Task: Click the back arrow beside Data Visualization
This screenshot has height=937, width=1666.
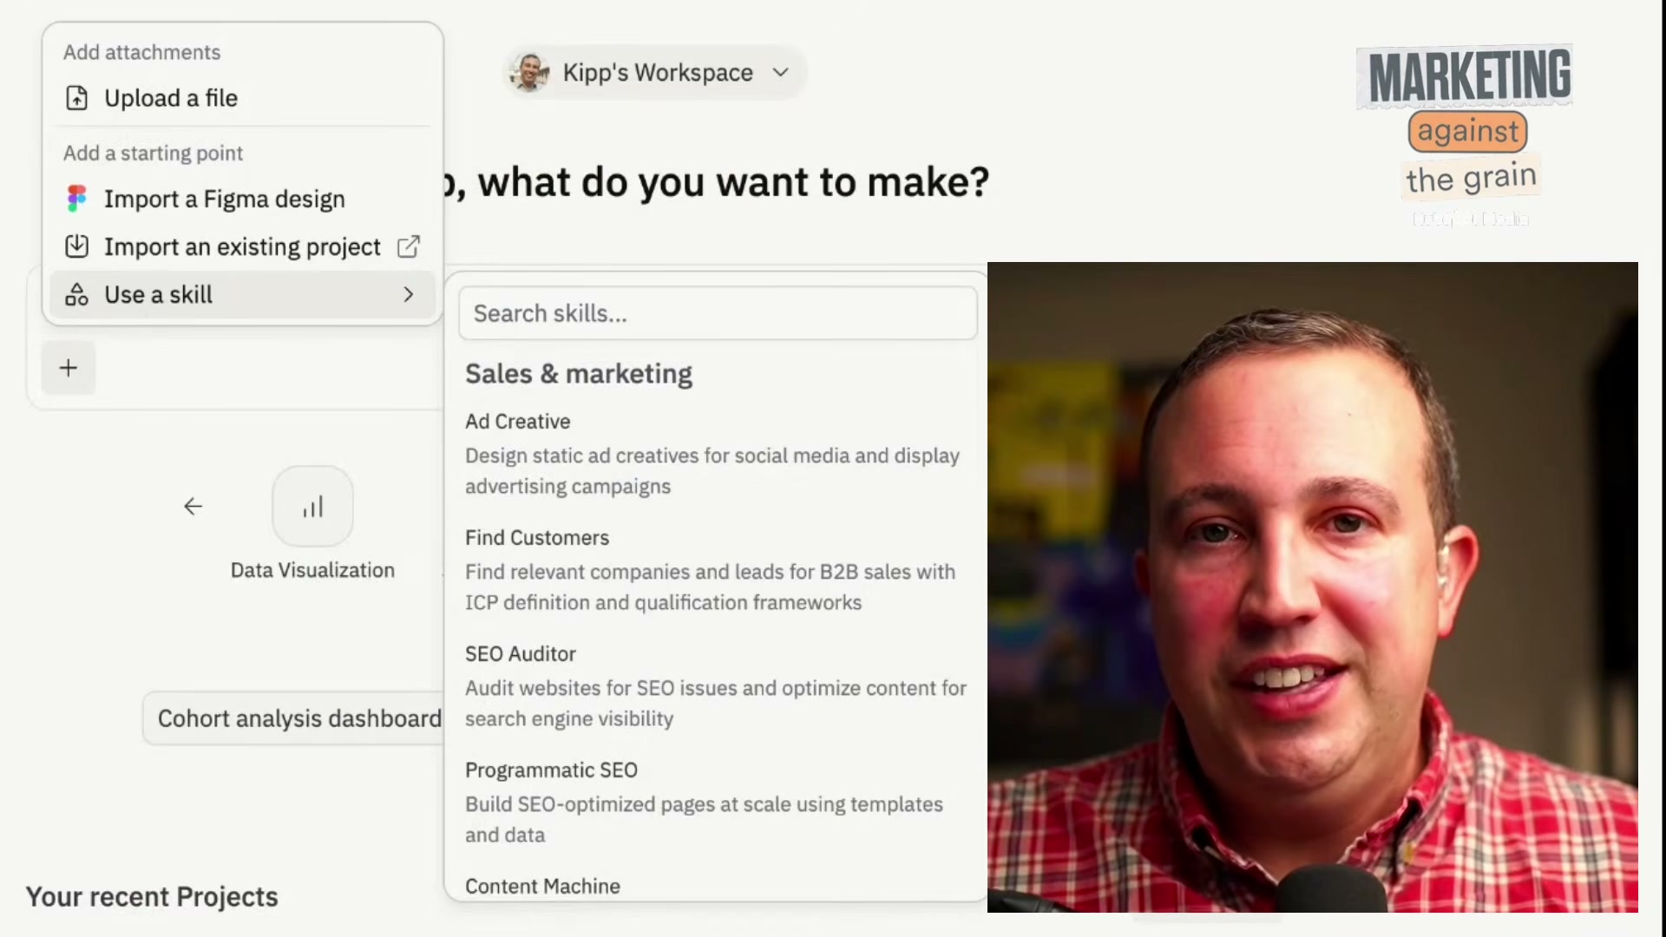Action: (193, 506)
